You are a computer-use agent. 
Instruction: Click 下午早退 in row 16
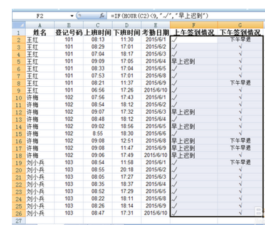[x=240, y=141]
